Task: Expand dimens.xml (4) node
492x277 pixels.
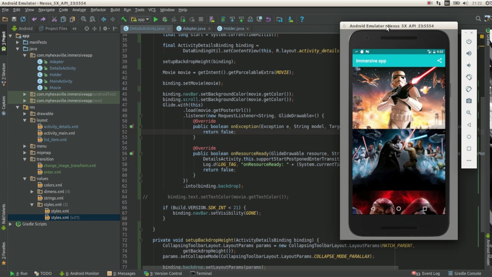Action: [32, 192]
